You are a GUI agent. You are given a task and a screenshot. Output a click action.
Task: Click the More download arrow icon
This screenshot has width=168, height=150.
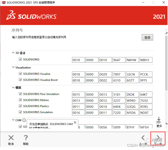tap(159, 120)
